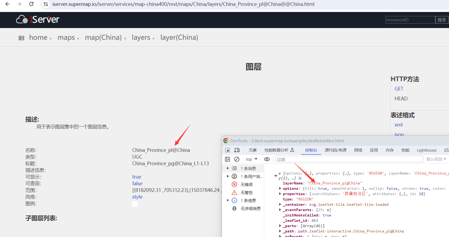Click the GET HTTP method link

click(399, 89)
